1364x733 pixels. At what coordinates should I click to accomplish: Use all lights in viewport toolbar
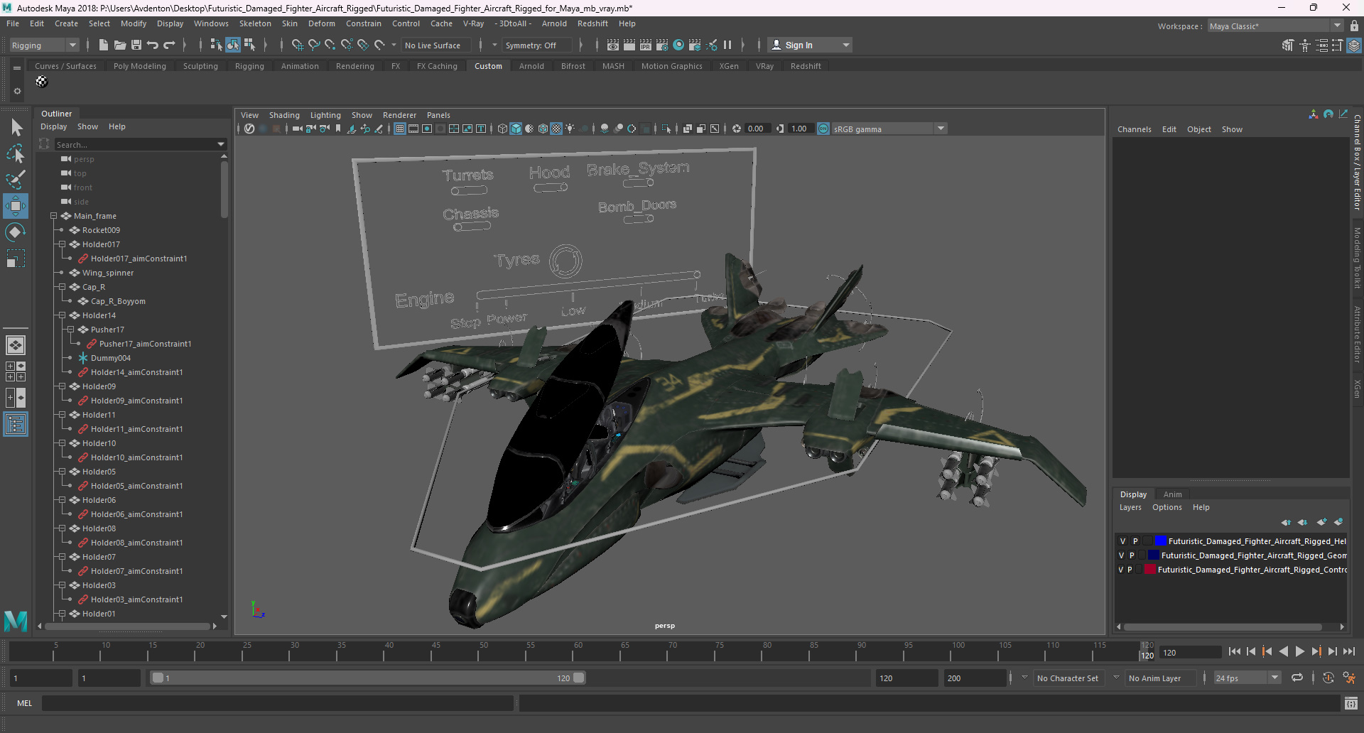(x=570, y=129)
